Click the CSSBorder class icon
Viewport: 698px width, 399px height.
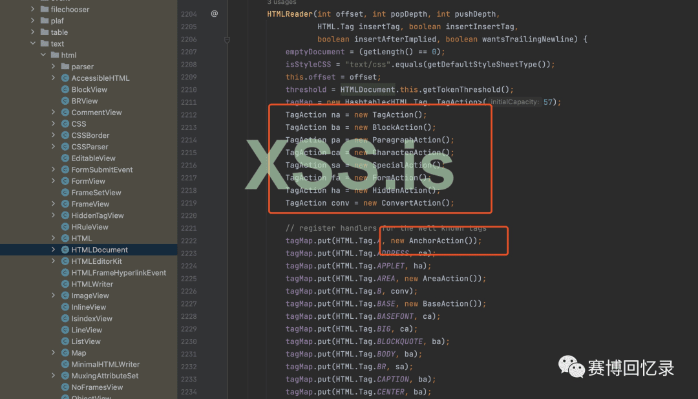[65, 135]
